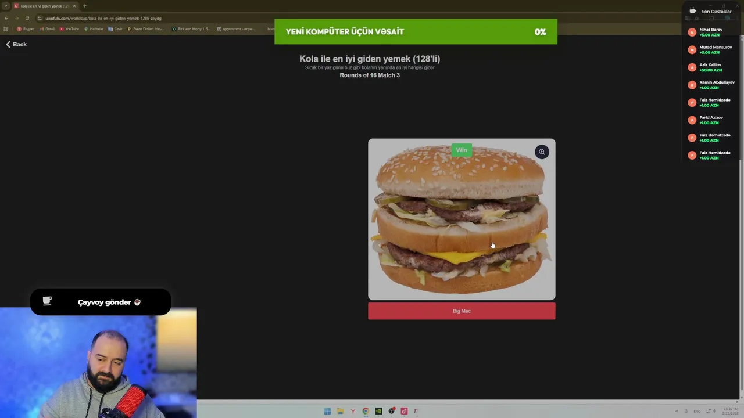This screenshot has width=744, height=418.
Task: Open the Rick and Morty bookmark
Action: click(191, 28)
